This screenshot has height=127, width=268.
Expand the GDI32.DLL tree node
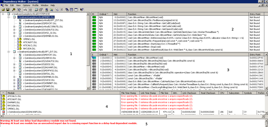pos(14,64)
